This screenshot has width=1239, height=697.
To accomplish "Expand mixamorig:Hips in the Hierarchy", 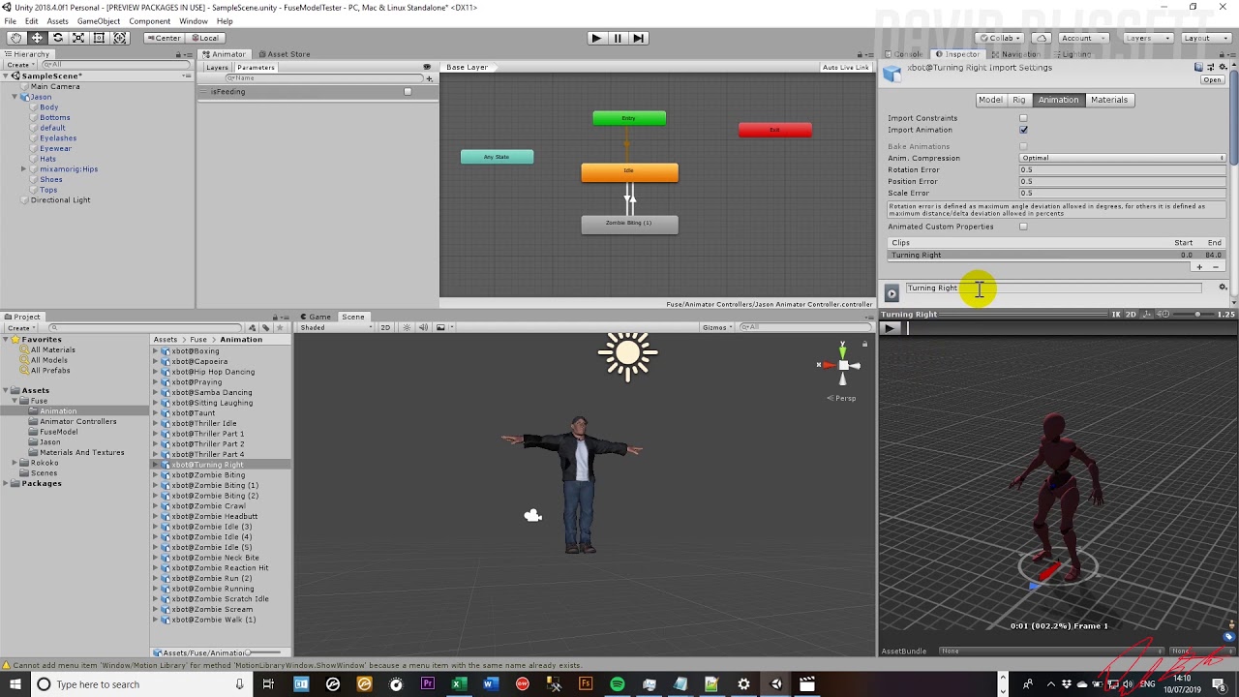I will coord(23,169).
